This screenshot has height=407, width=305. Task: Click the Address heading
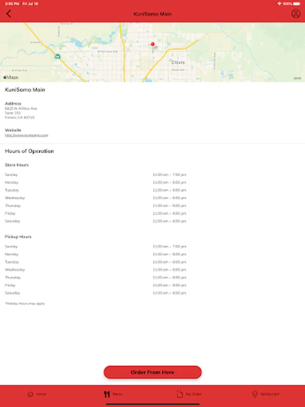[13, 103]
